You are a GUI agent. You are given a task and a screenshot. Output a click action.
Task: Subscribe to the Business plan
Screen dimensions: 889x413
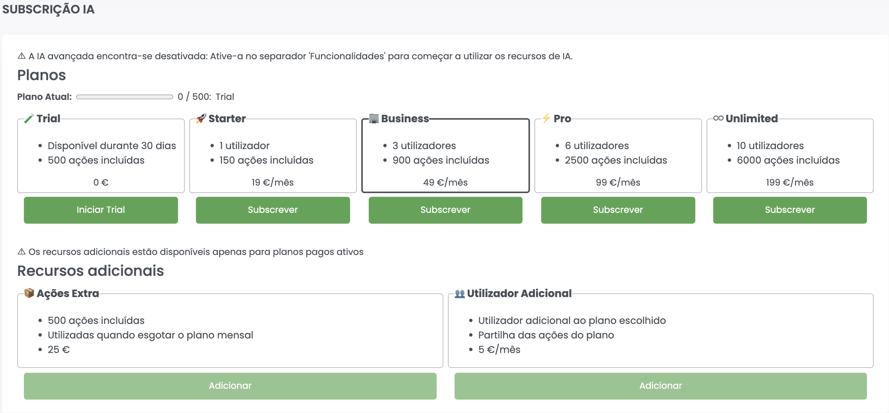pyautogui.click(x=445, y=210)
